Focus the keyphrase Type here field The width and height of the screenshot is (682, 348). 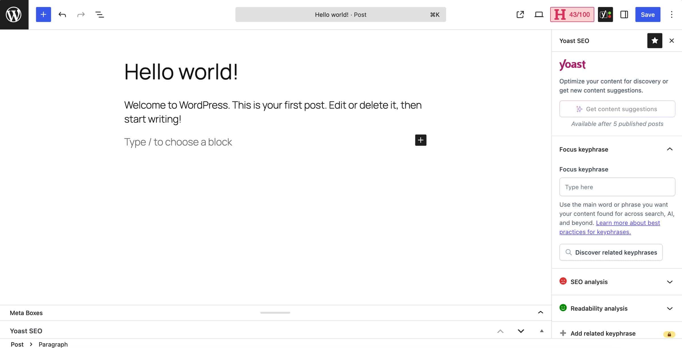coord(617,187)
